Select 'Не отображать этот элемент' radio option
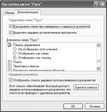Image resolution: width=107 pixels, height=112 pixels. tap(15, 49)
